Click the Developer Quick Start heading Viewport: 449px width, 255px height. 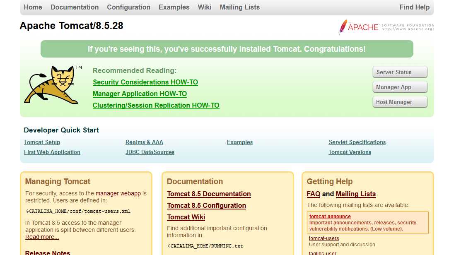[x=61, y=130]
